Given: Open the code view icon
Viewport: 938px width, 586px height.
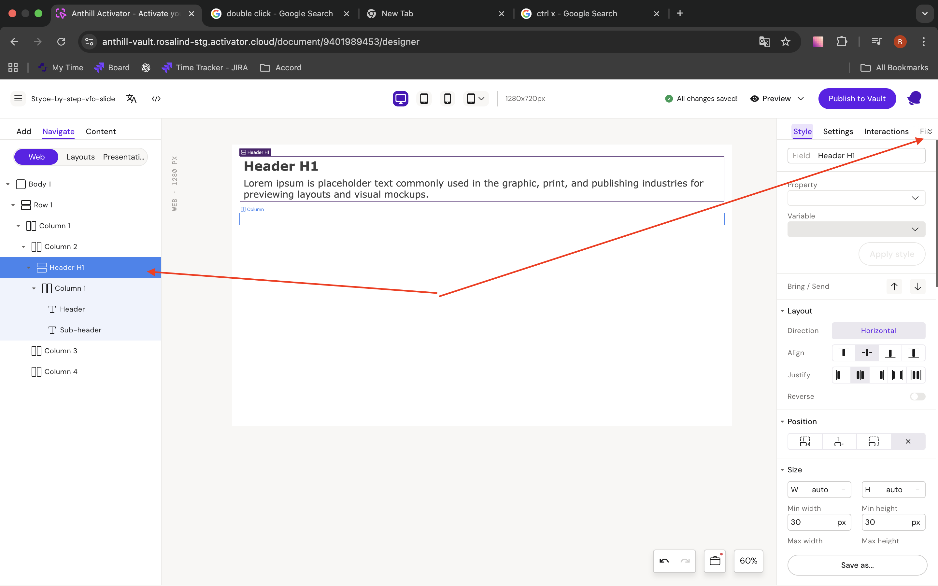Looking at the screenshot, I should [156, 98].
